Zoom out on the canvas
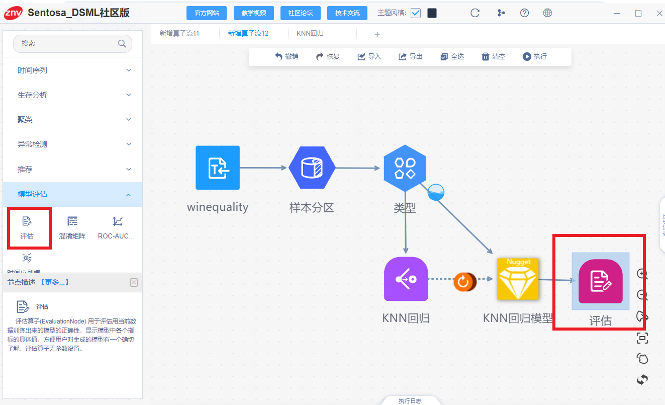 coord(642,295)
